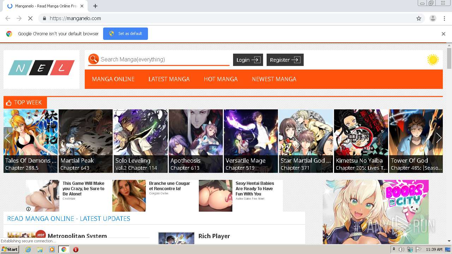Click the Action Center flag icon
The width and height of the screenshot is (452, 254).
[418, 249]
